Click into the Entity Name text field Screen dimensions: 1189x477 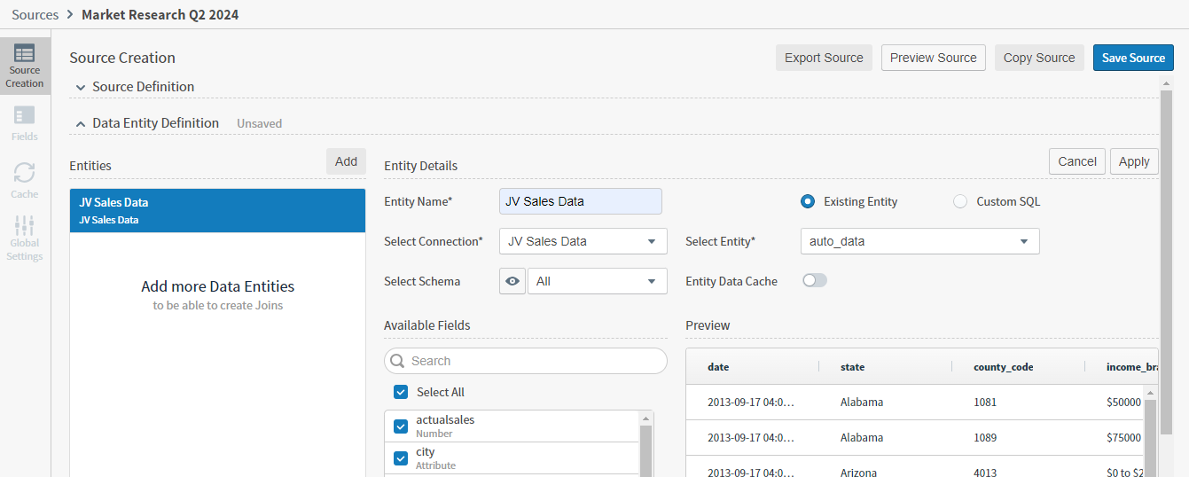tap(580, 201)
